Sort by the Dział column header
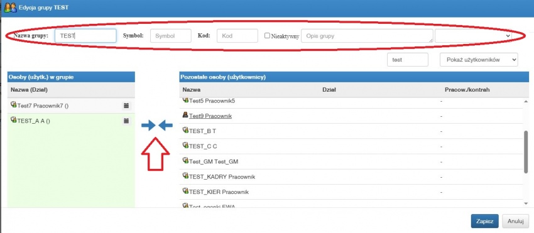This screenshot has height=233, width=534. [329, 90]
